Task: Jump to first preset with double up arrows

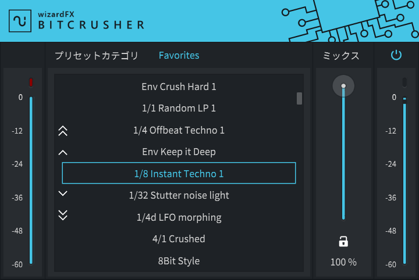Action: 63,131
